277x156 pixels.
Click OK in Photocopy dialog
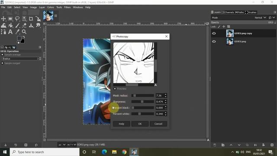tap(140, 124)
